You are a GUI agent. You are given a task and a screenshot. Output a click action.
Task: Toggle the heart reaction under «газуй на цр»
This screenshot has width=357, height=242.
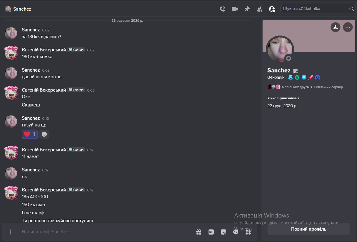(x=30, y=134)
